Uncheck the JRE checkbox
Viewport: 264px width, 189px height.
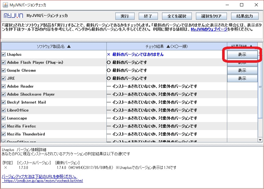click(x=4, y=78)
